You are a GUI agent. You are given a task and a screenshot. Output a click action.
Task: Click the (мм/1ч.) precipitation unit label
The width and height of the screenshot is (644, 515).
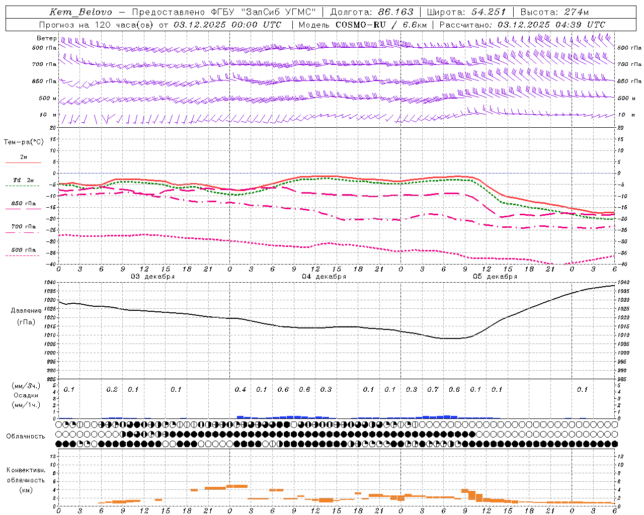26,405
